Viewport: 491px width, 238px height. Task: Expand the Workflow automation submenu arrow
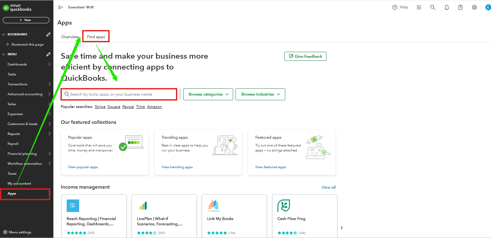(x=49, y=164)
